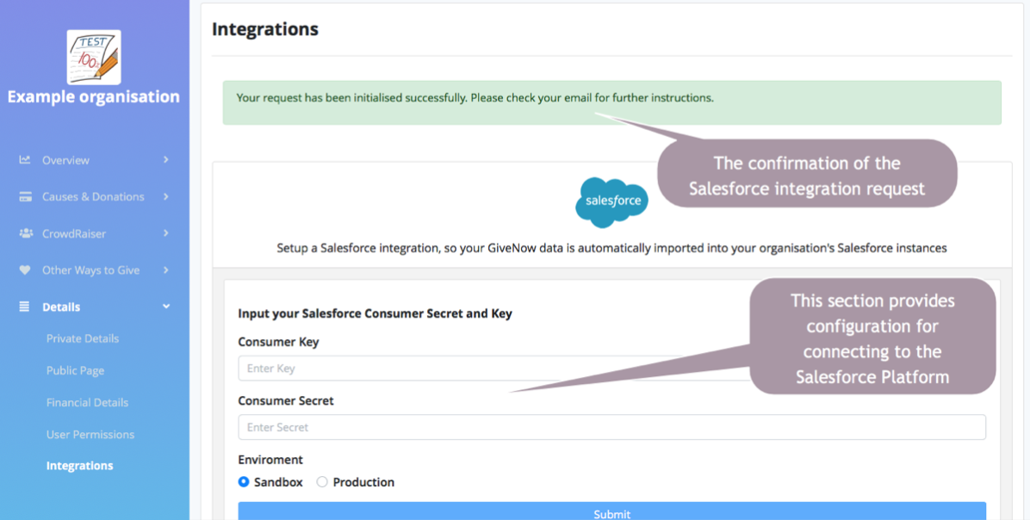Click the Causes & Donations card icon

(x=26, y=196)
